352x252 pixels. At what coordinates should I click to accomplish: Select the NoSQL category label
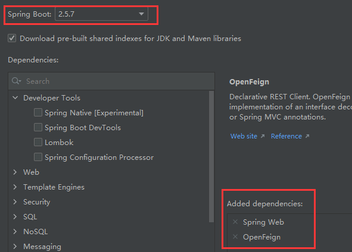coord(36,232)
